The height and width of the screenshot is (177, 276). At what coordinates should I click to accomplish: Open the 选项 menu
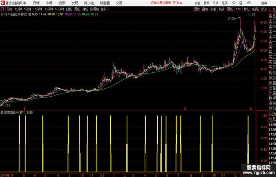225,3
